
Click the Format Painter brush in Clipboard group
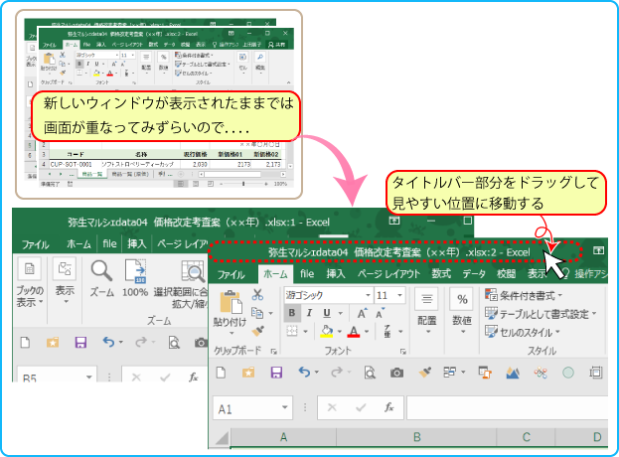tap(257, 331)
